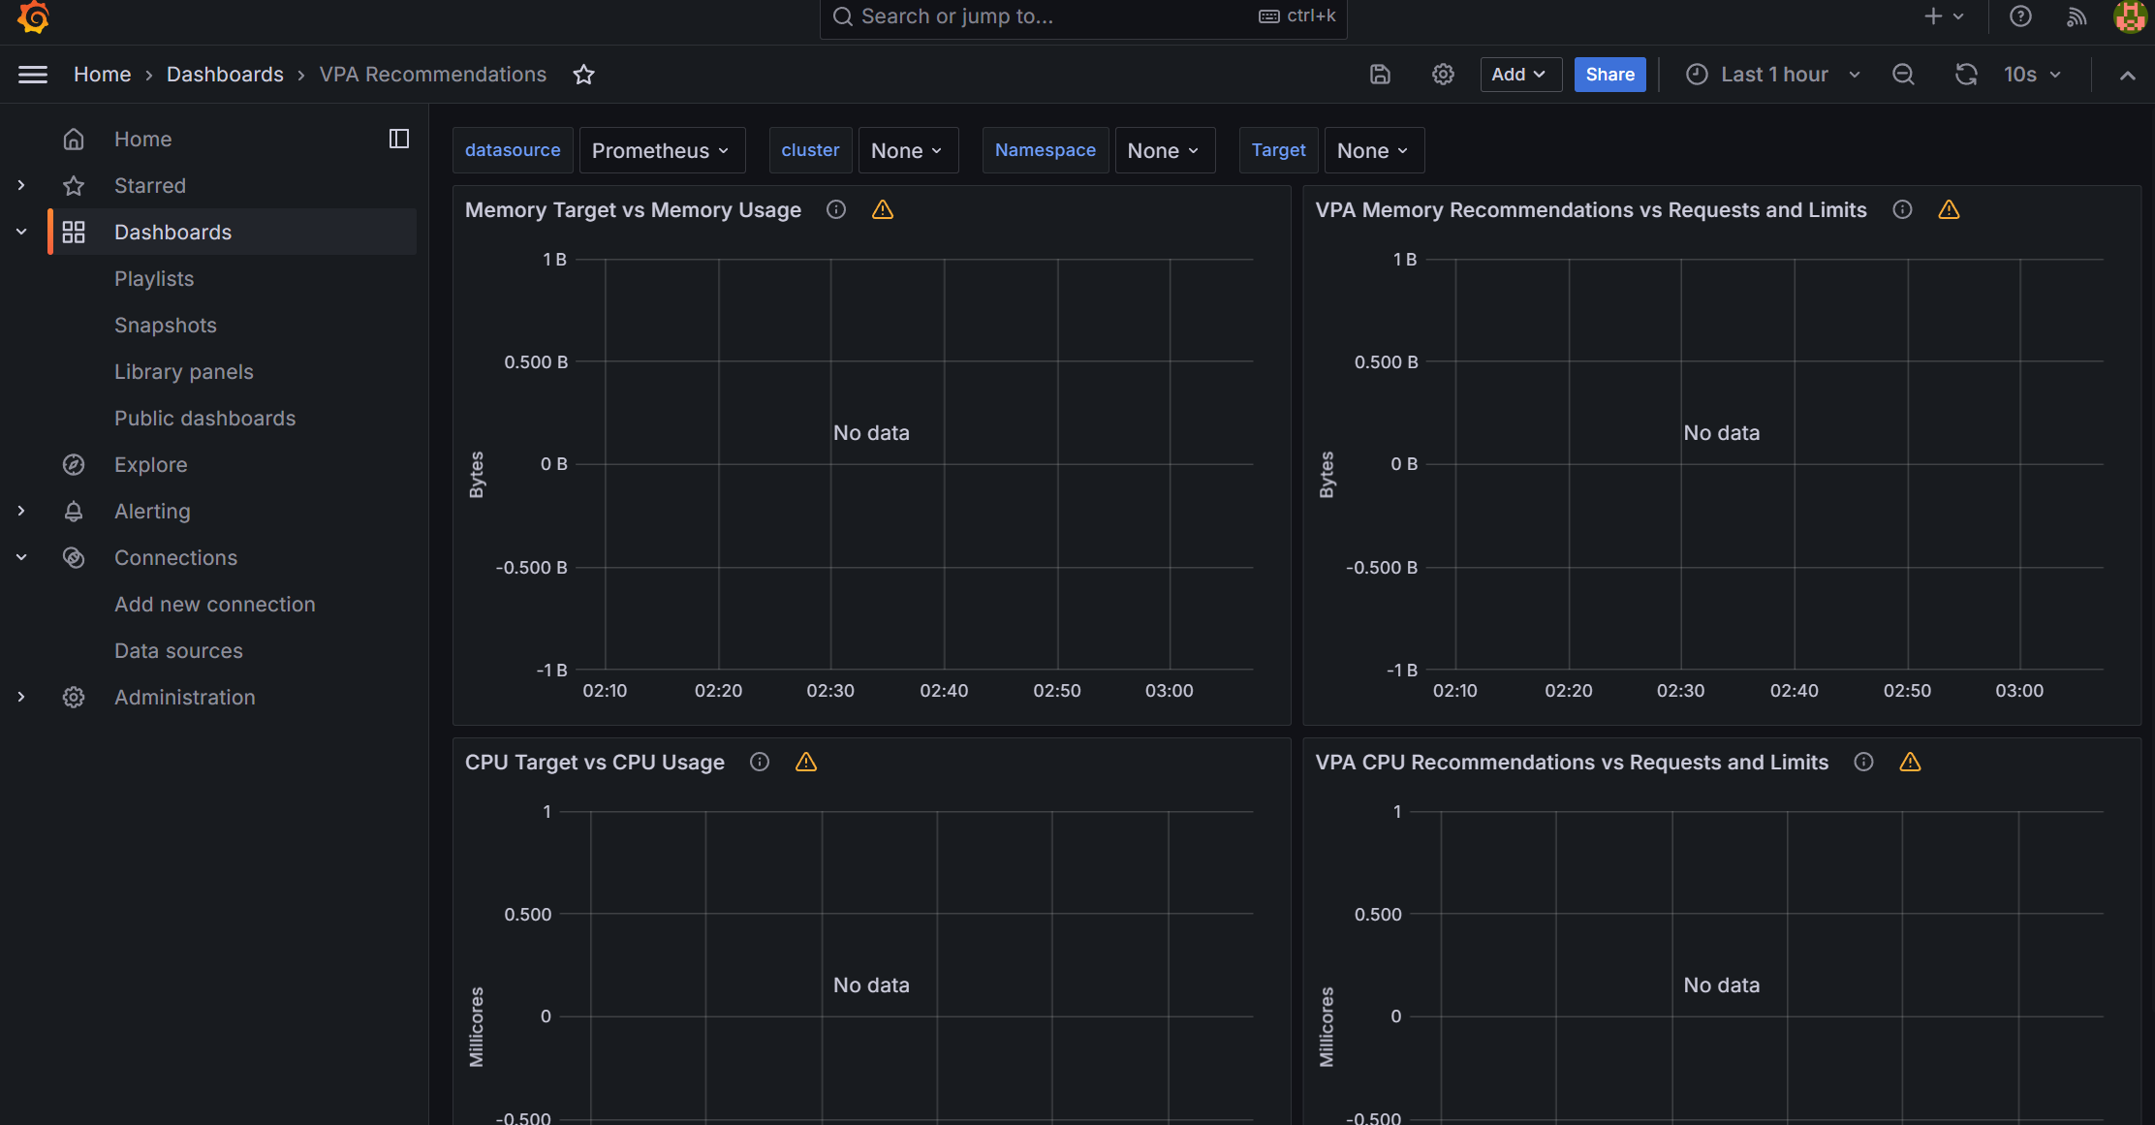Open the Namespace None dropdown

(1164, 150)
